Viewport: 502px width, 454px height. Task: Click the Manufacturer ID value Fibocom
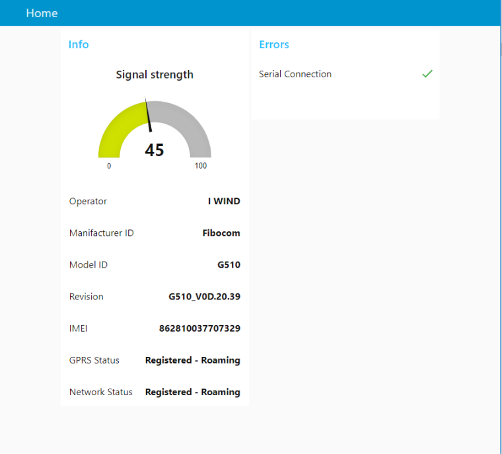tap(221, 233)
